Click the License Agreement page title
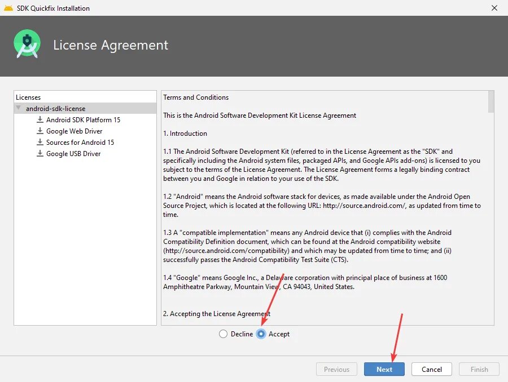508x382 pixels. (x=111, y=45)
